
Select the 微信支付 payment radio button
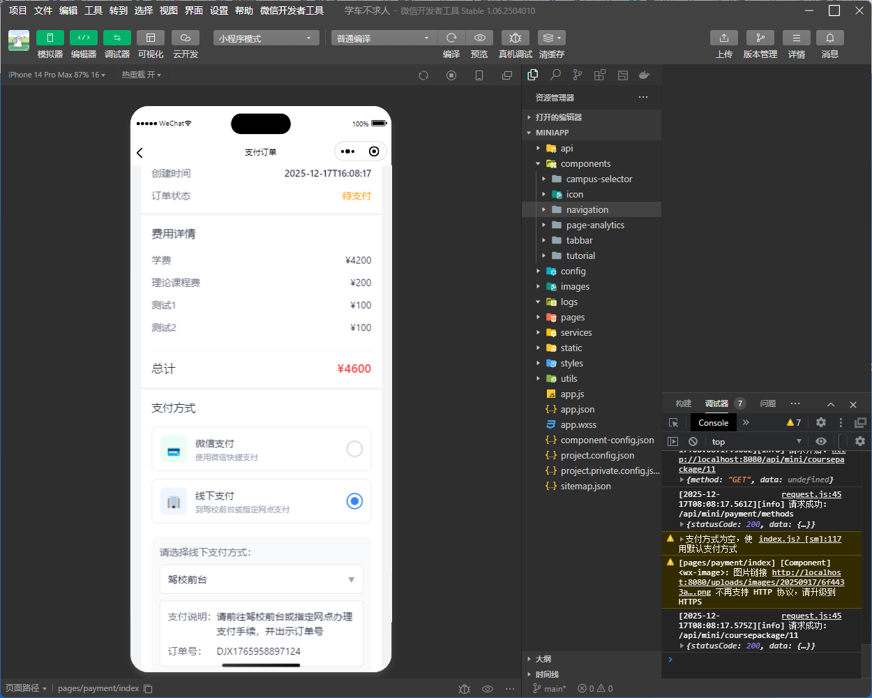(x=355, y=450)
